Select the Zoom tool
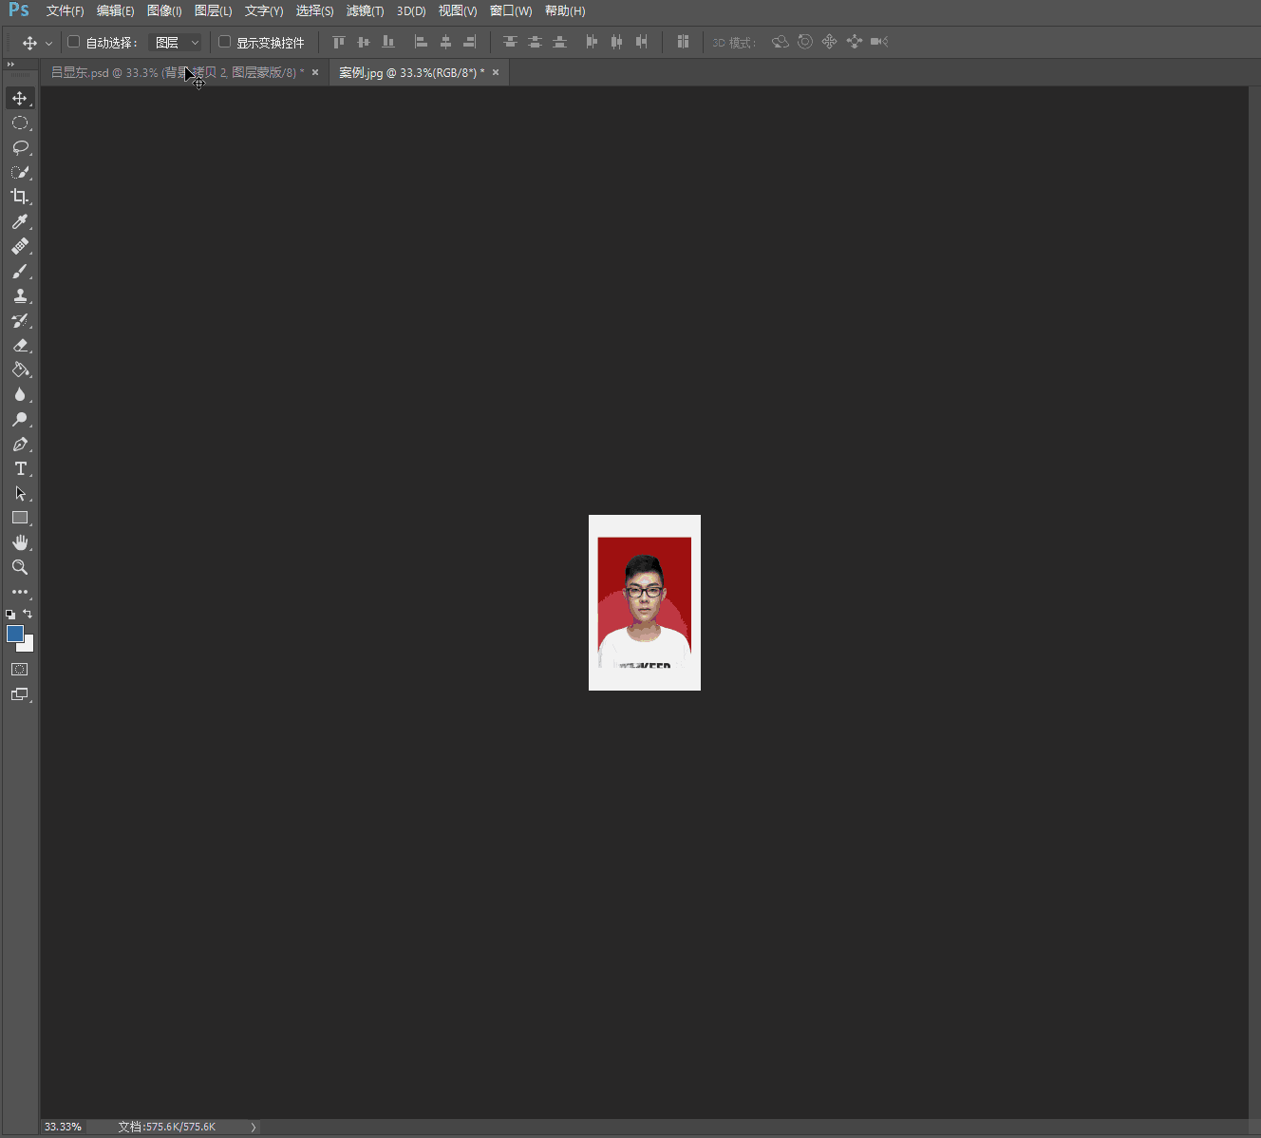The width and height of the screenshot is (1261, 1138). coord(20,567)
